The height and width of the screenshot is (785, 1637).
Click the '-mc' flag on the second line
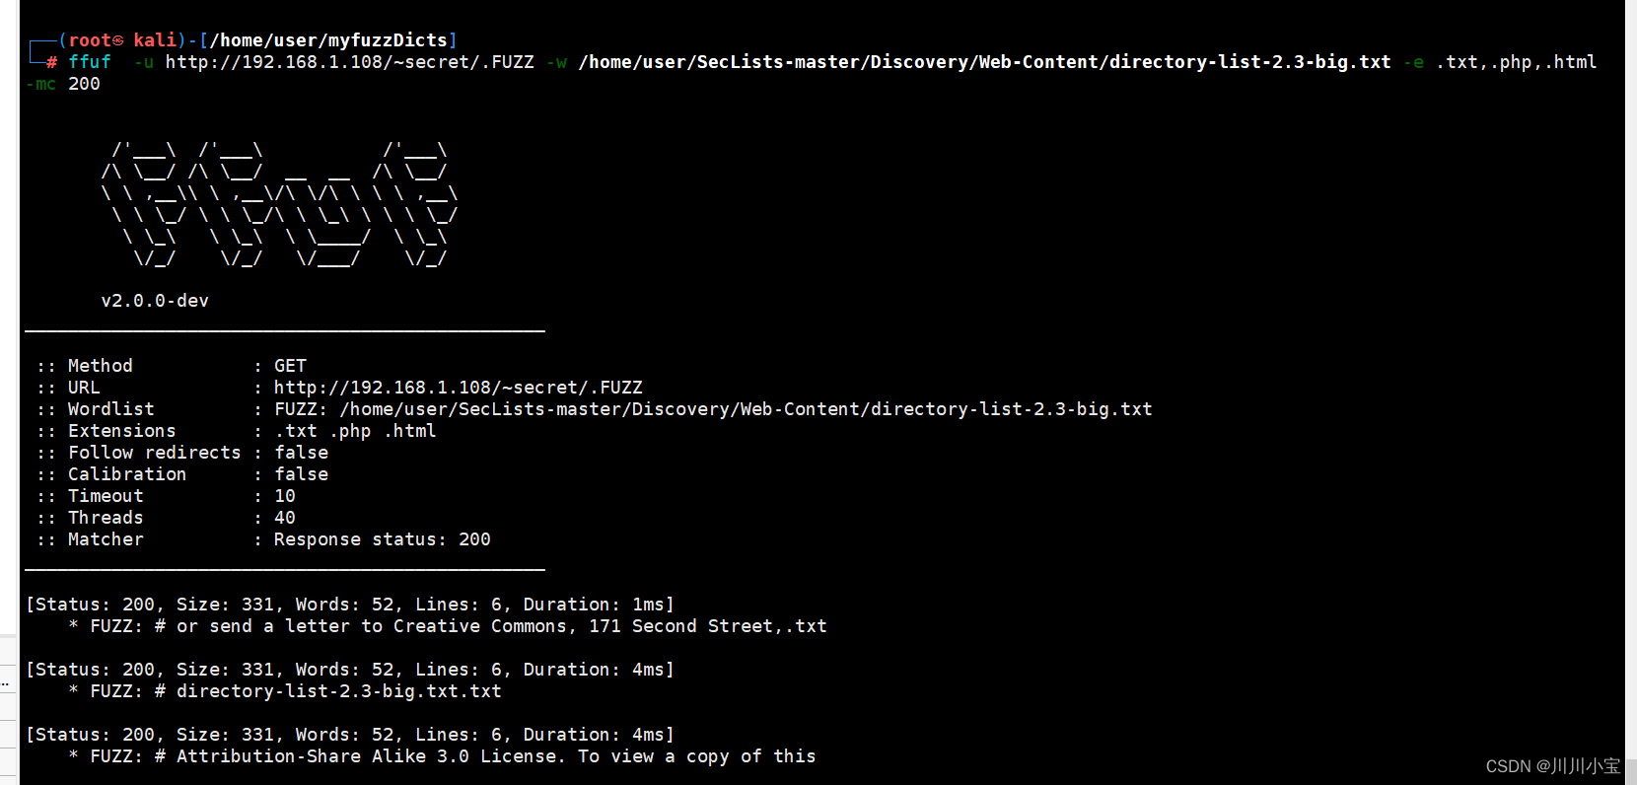(40, 84)
